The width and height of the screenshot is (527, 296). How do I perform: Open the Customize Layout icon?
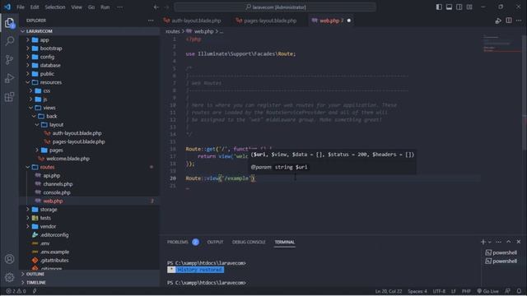(469, 7)
